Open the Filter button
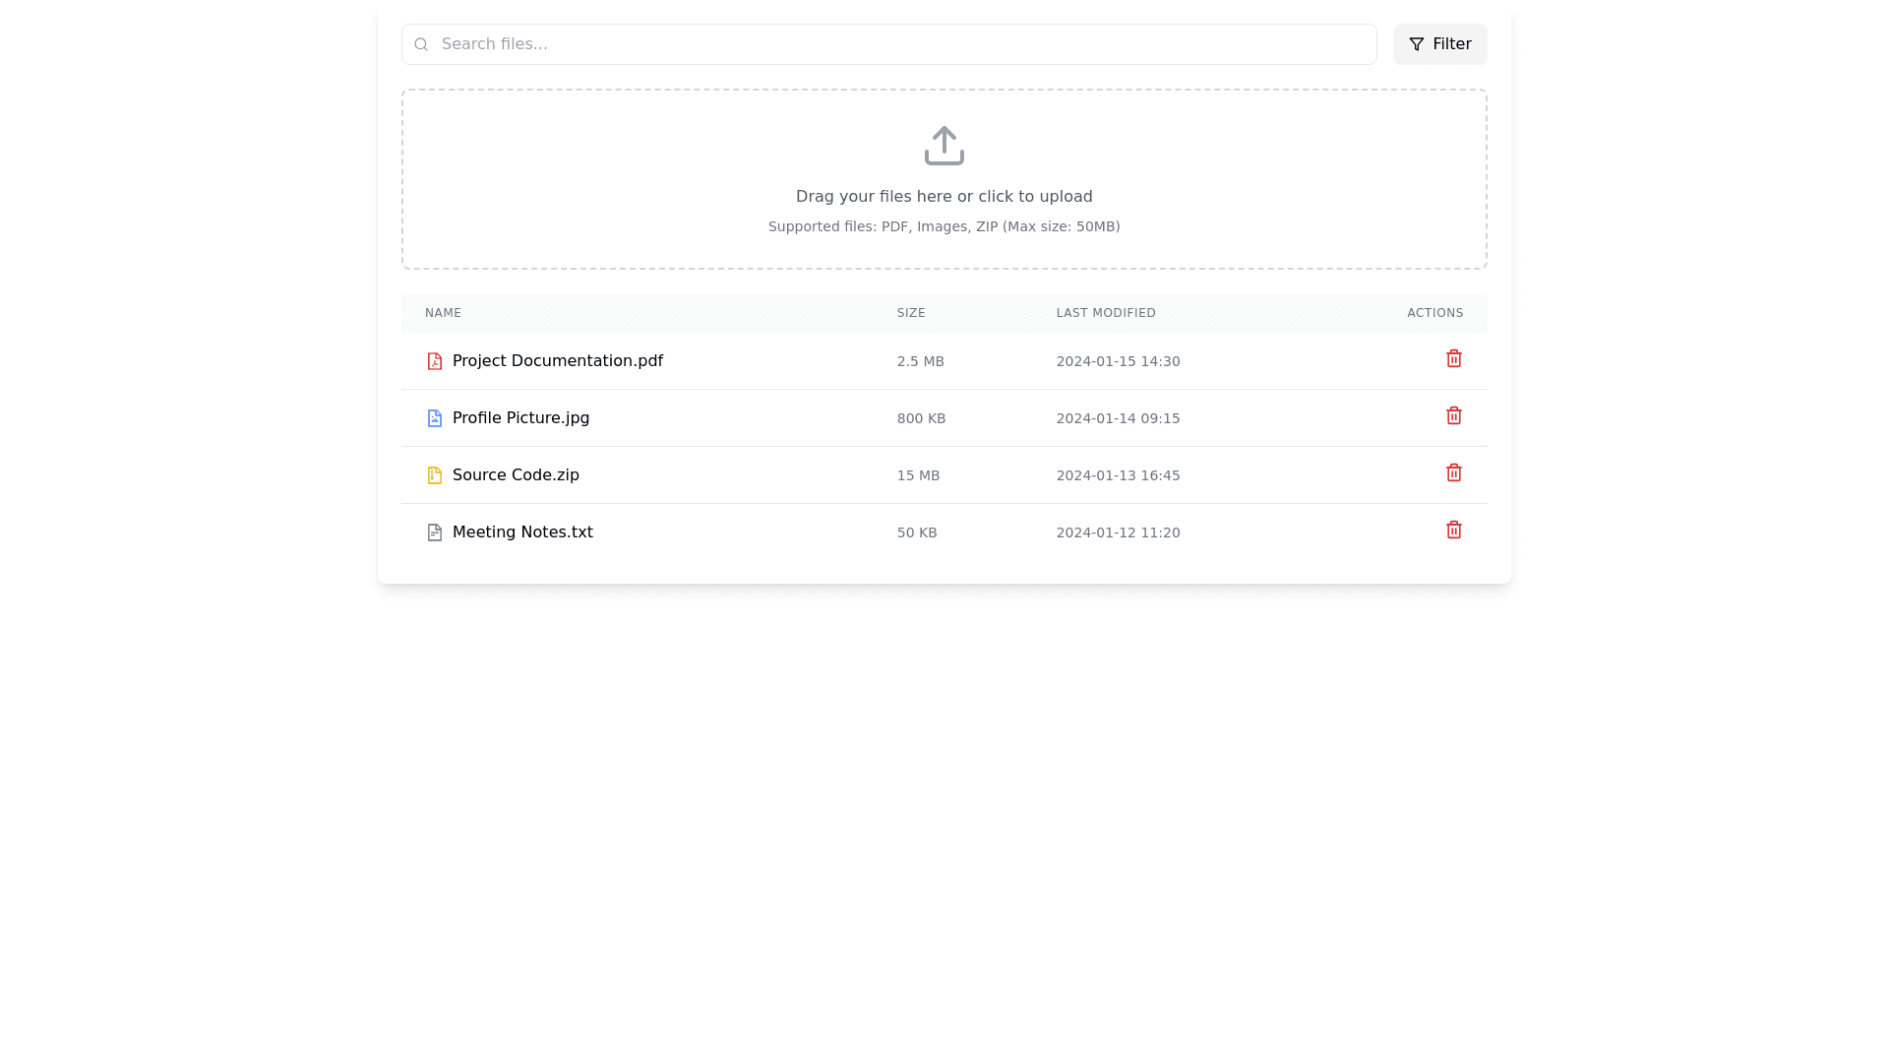This screenshot has width=1889, height=1063. pos(1439,44)
